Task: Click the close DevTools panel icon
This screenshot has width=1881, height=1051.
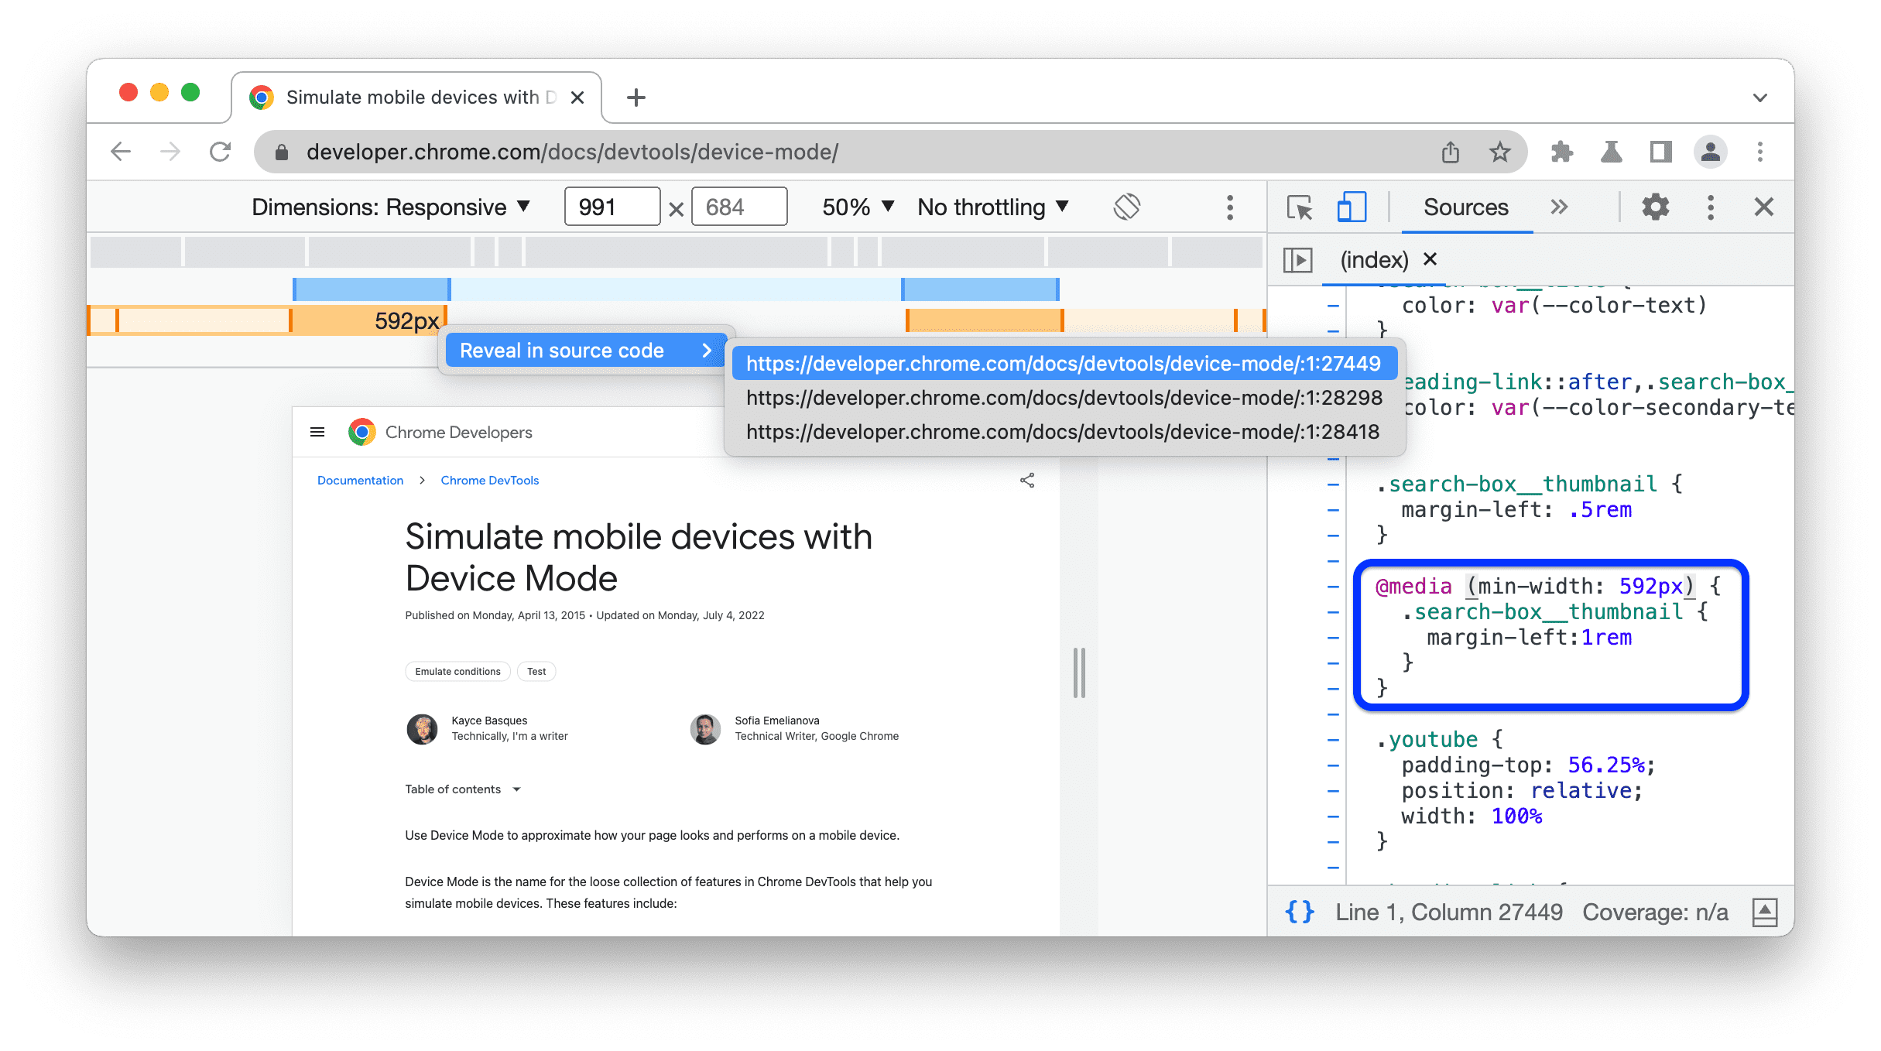Action: pos(1763,207)
